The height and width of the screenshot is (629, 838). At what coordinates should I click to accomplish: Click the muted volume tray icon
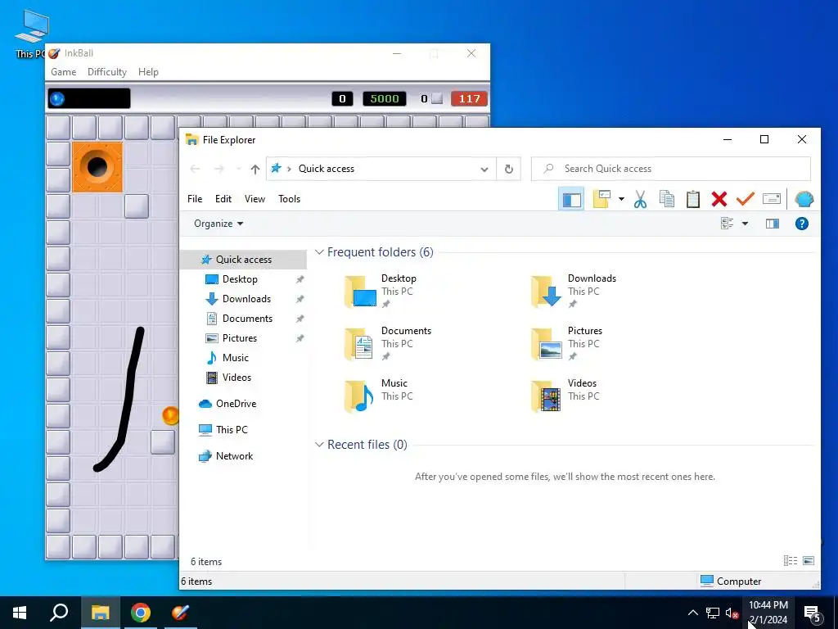(732, 613)
